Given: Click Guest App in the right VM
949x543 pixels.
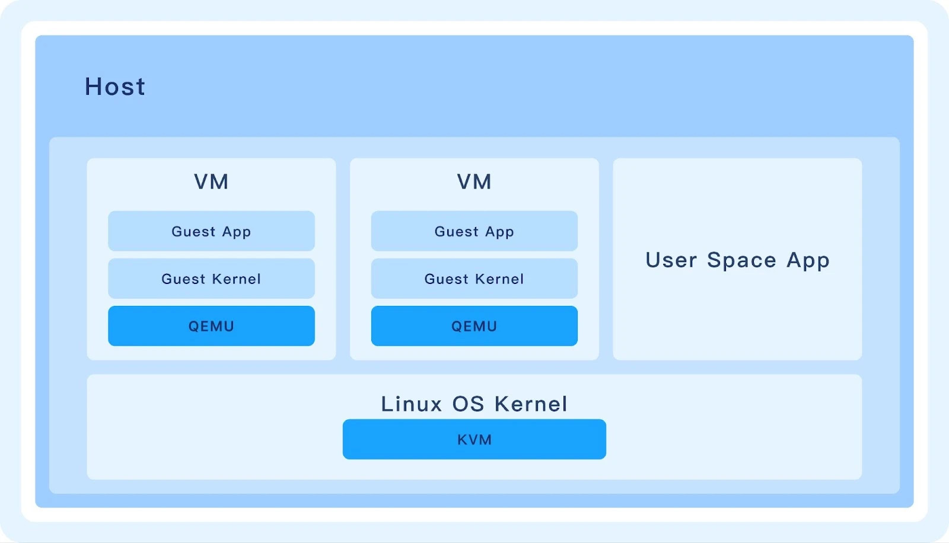Looking at the screenshot, I should click(x=474, y=231).
